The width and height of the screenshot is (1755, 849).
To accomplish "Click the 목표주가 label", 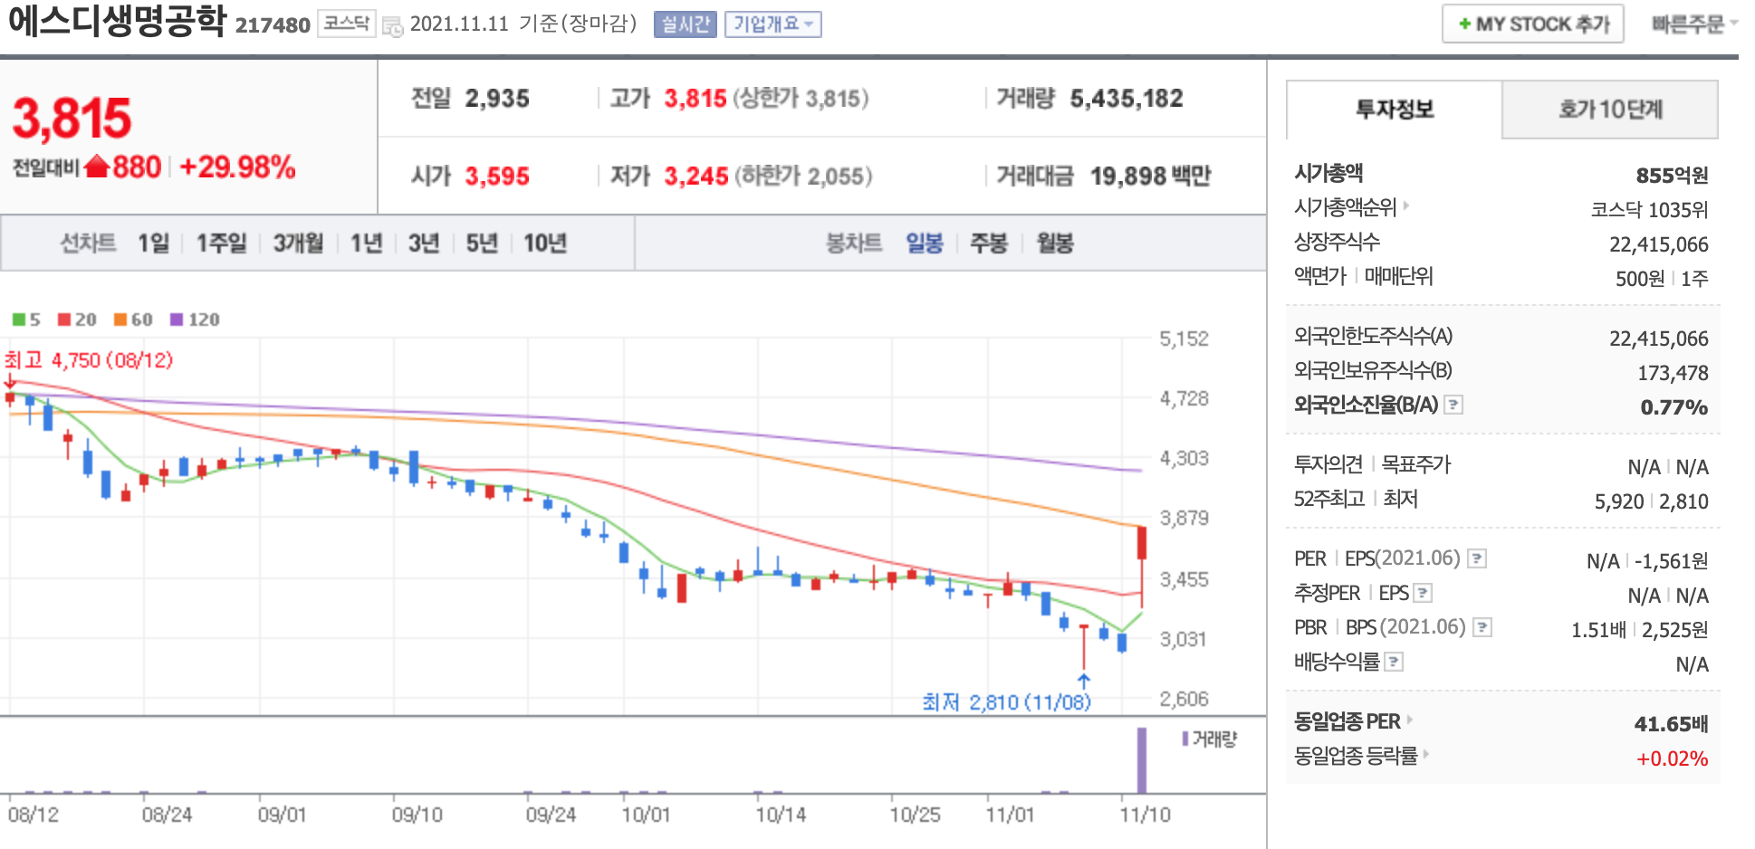I will (x=1415, y=464).
